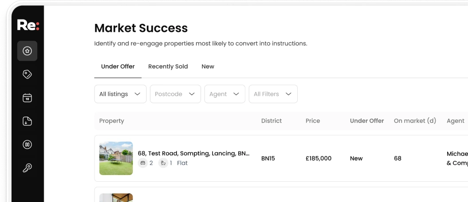
Task: Open the star Market Success sidebar icon
Action: coord(27,51)
